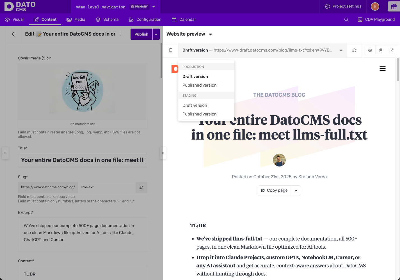This screenshot has width=400, height=280.
Task: Open preview in a new tab
Action: 391,50
